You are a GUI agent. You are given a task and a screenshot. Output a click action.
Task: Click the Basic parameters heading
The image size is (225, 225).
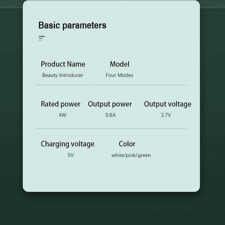[x=72, y=25]
